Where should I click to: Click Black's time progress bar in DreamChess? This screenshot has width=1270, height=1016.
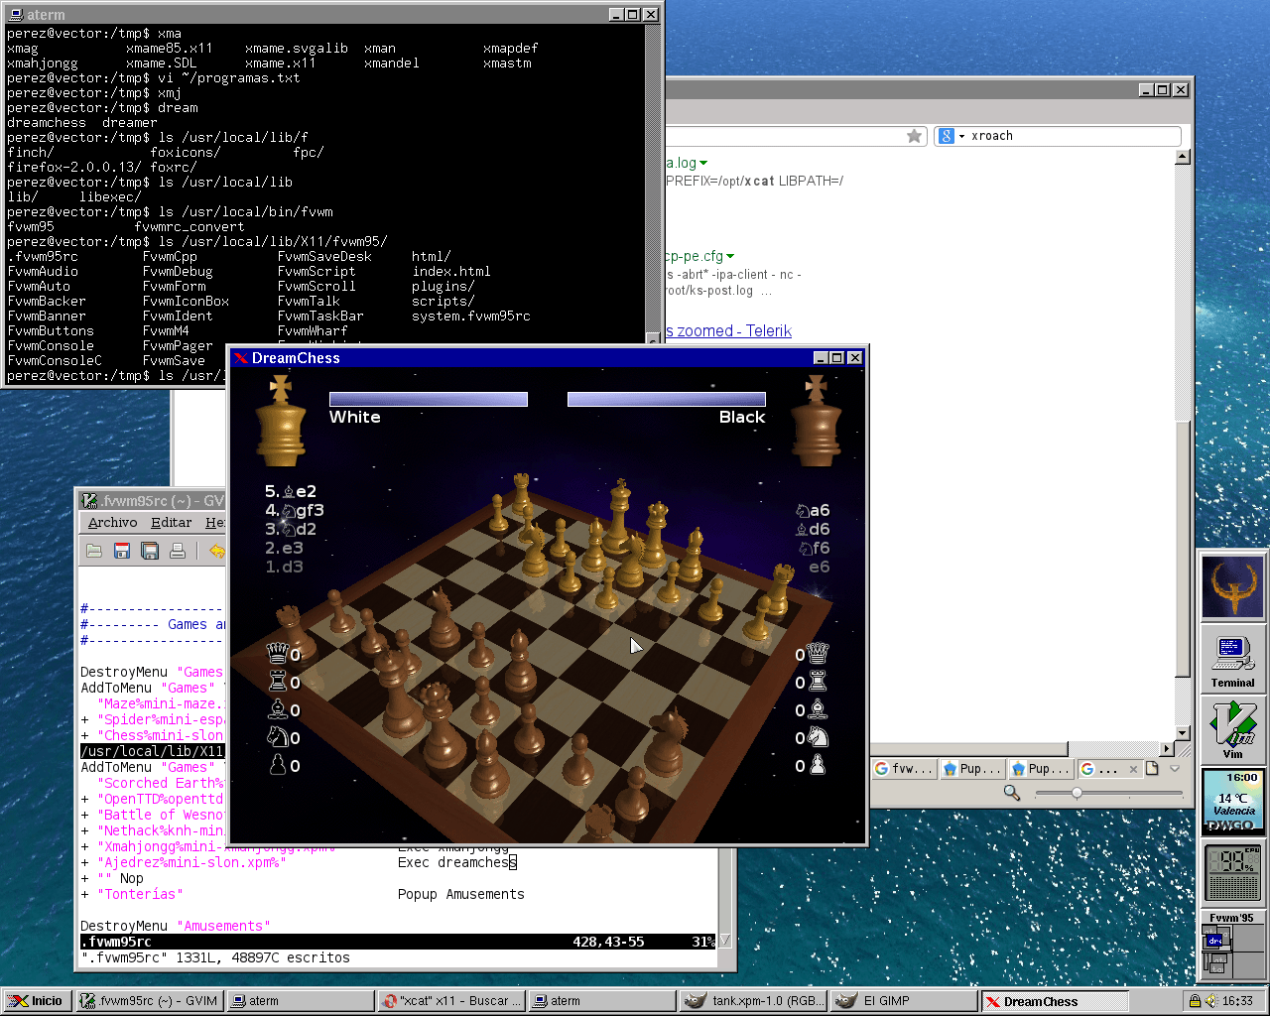coord(667,399)
